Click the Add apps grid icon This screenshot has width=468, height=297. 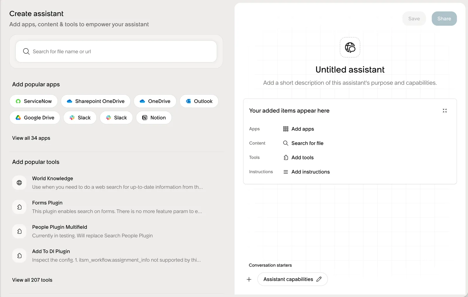[x=286, y=129]
